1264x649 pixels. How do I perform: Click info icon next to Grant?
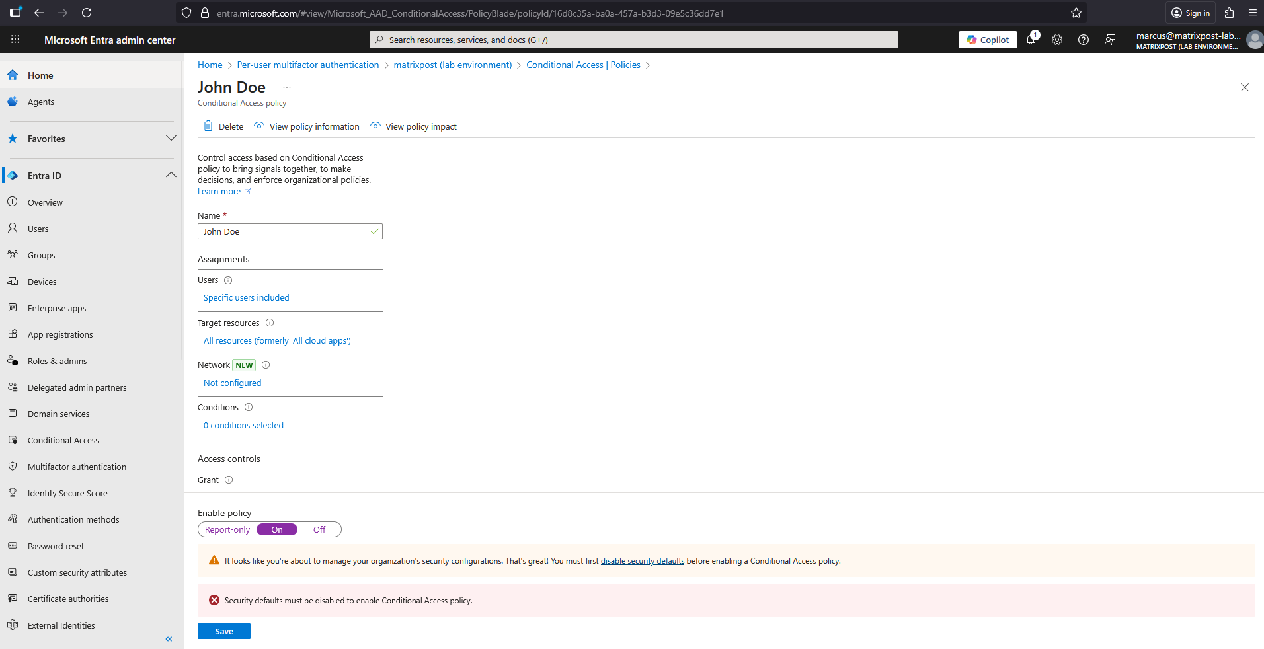coord(229,480)
